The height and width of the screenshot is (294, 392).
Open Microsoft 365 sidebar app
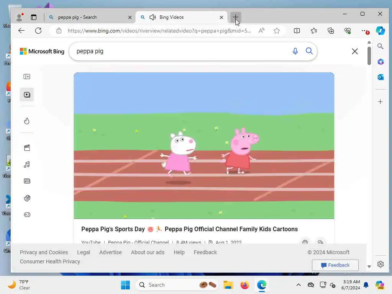(x=381, y=62)
